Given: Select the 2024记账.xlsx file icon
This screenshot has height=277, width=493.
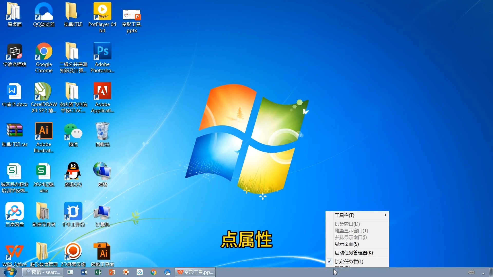Looking at the screenshot, I should click(x=44, y=178).
